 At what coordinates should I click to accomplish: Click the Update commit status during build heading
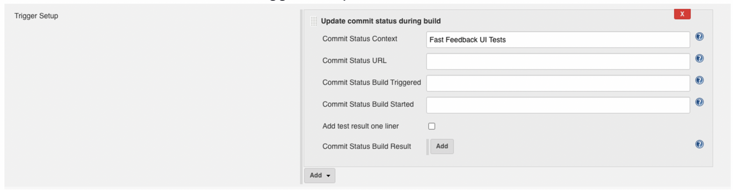(380, 21)
